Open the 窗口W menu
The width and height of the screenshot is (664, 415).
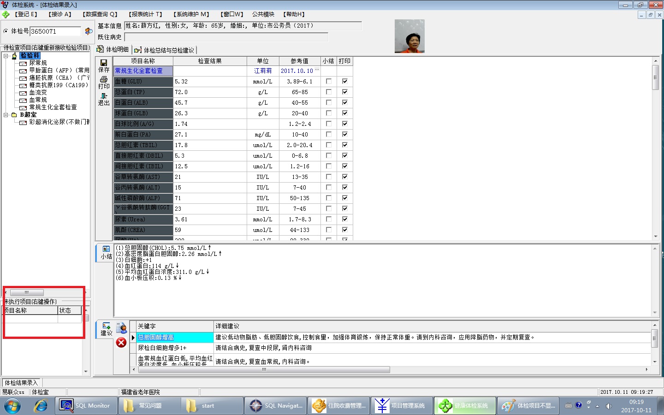232,14
